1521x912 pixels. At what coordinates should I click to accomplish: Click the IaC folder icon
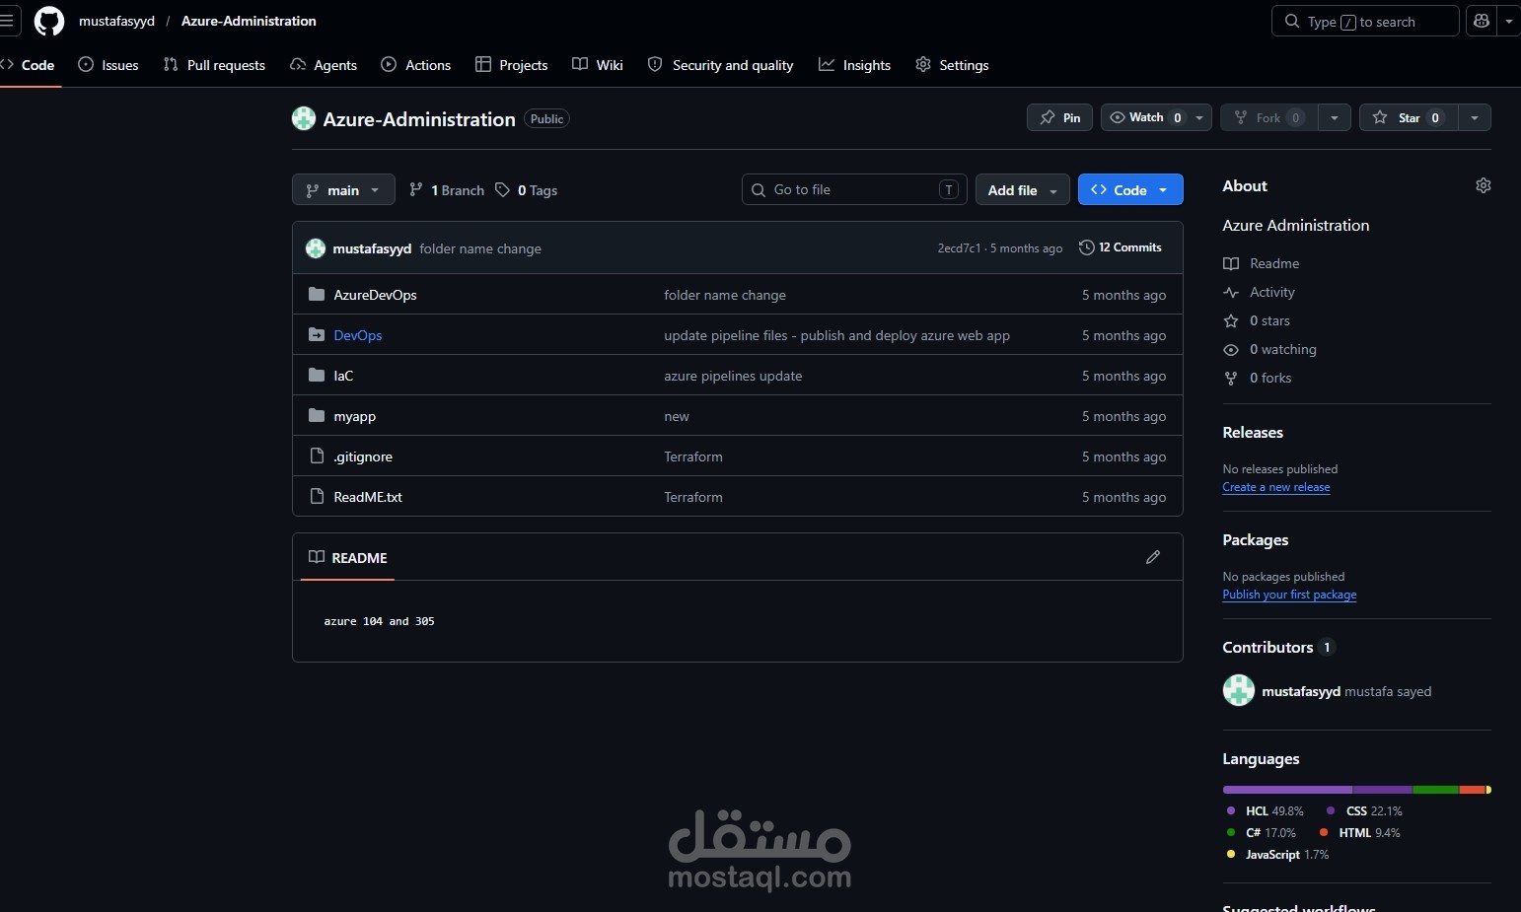[x=317, y=375]
